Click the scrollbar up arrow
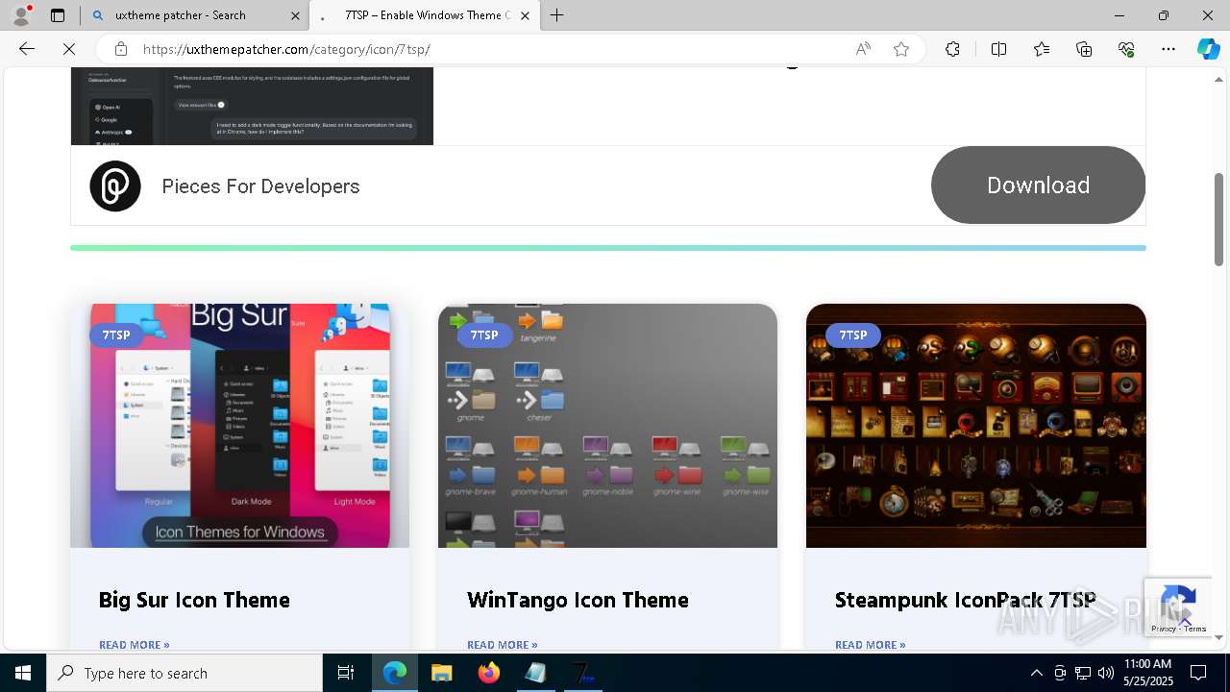Screen dimensions: 1230x692 [1219, 79]
